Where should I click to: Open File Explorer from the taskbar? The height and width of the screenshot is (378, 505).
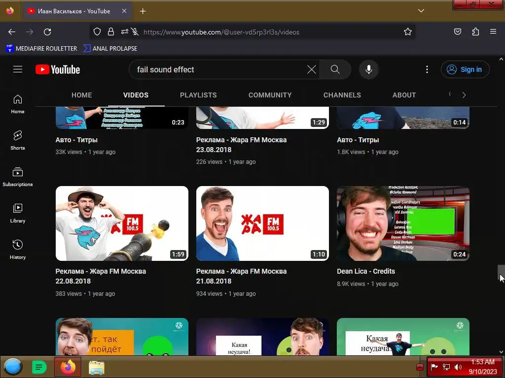(x=97, y=368)
